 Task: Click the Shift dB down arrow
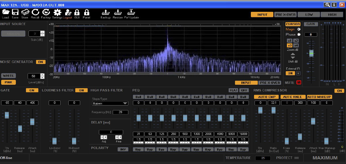click(x=293, y=58)
